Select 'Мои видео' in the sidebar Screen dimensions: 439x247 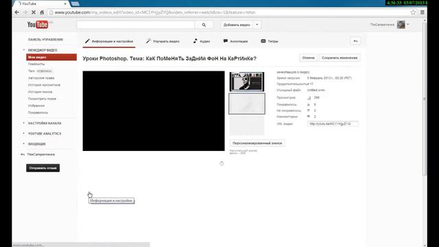[x=51, y=57]
